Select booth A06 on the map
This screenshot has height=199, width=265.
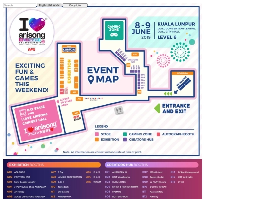(x=62, y=64)
